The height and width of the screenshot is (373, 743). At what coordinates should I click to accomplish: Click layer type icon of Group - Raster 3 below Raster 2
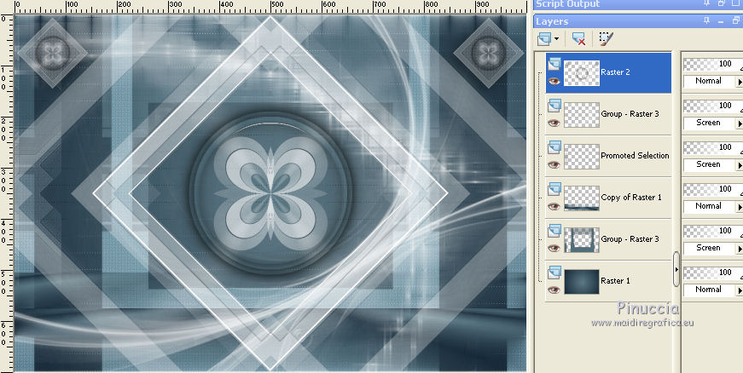point(554,106)
